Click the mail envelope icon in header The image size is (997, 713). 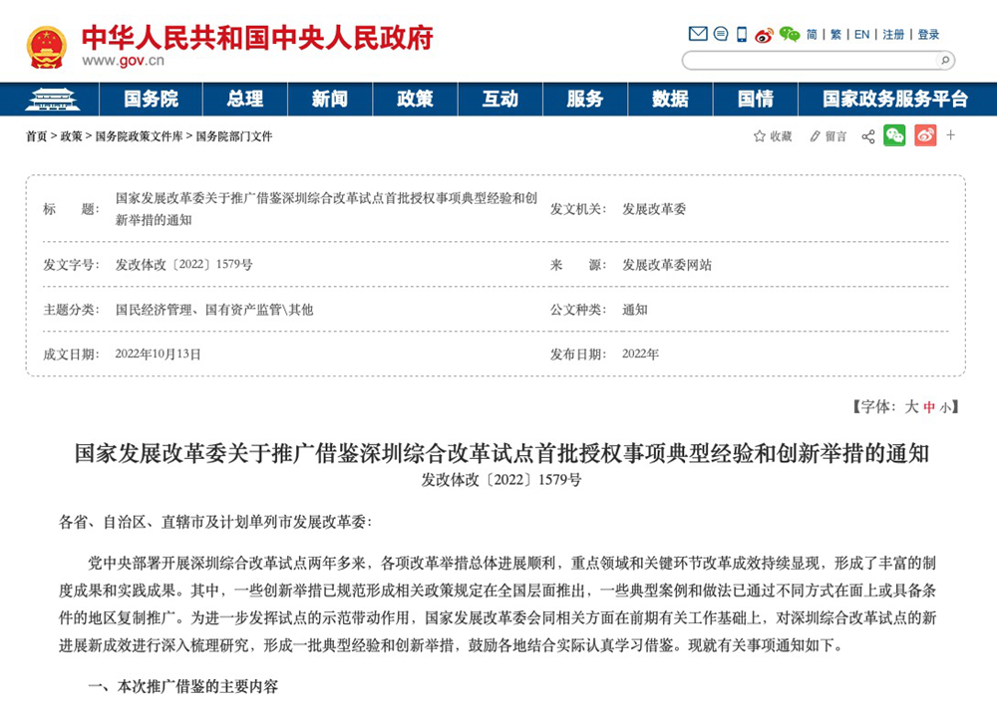tap(698, 34)
